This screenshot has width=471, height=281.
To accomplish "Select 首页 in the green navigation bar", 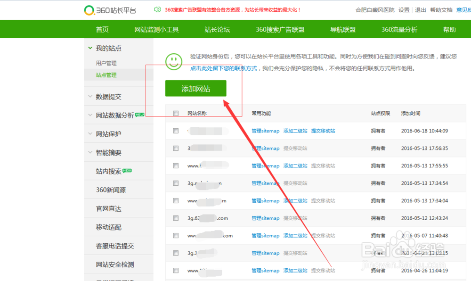I will tap(102, 29).
